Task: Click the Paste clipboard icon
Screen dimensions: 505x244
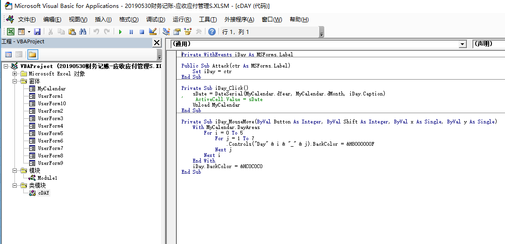Action: (x=72, y=32)
